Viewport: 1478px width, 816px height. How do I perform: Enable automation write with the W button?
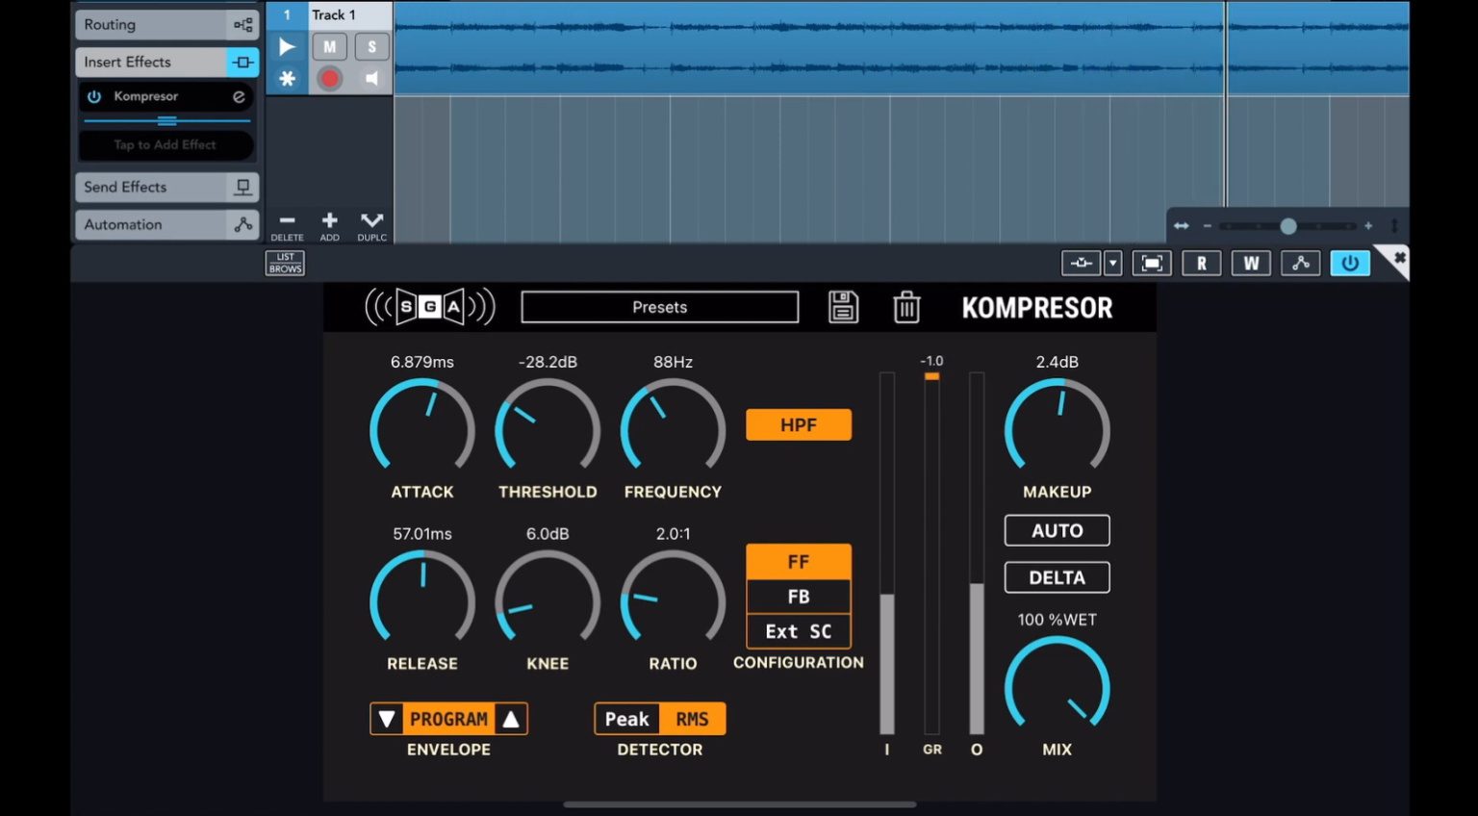1251,263
